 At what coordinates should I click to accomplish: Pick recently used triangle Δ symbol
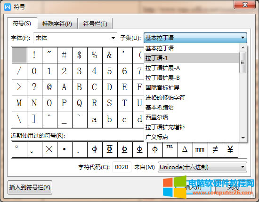(x=185, y=149)
